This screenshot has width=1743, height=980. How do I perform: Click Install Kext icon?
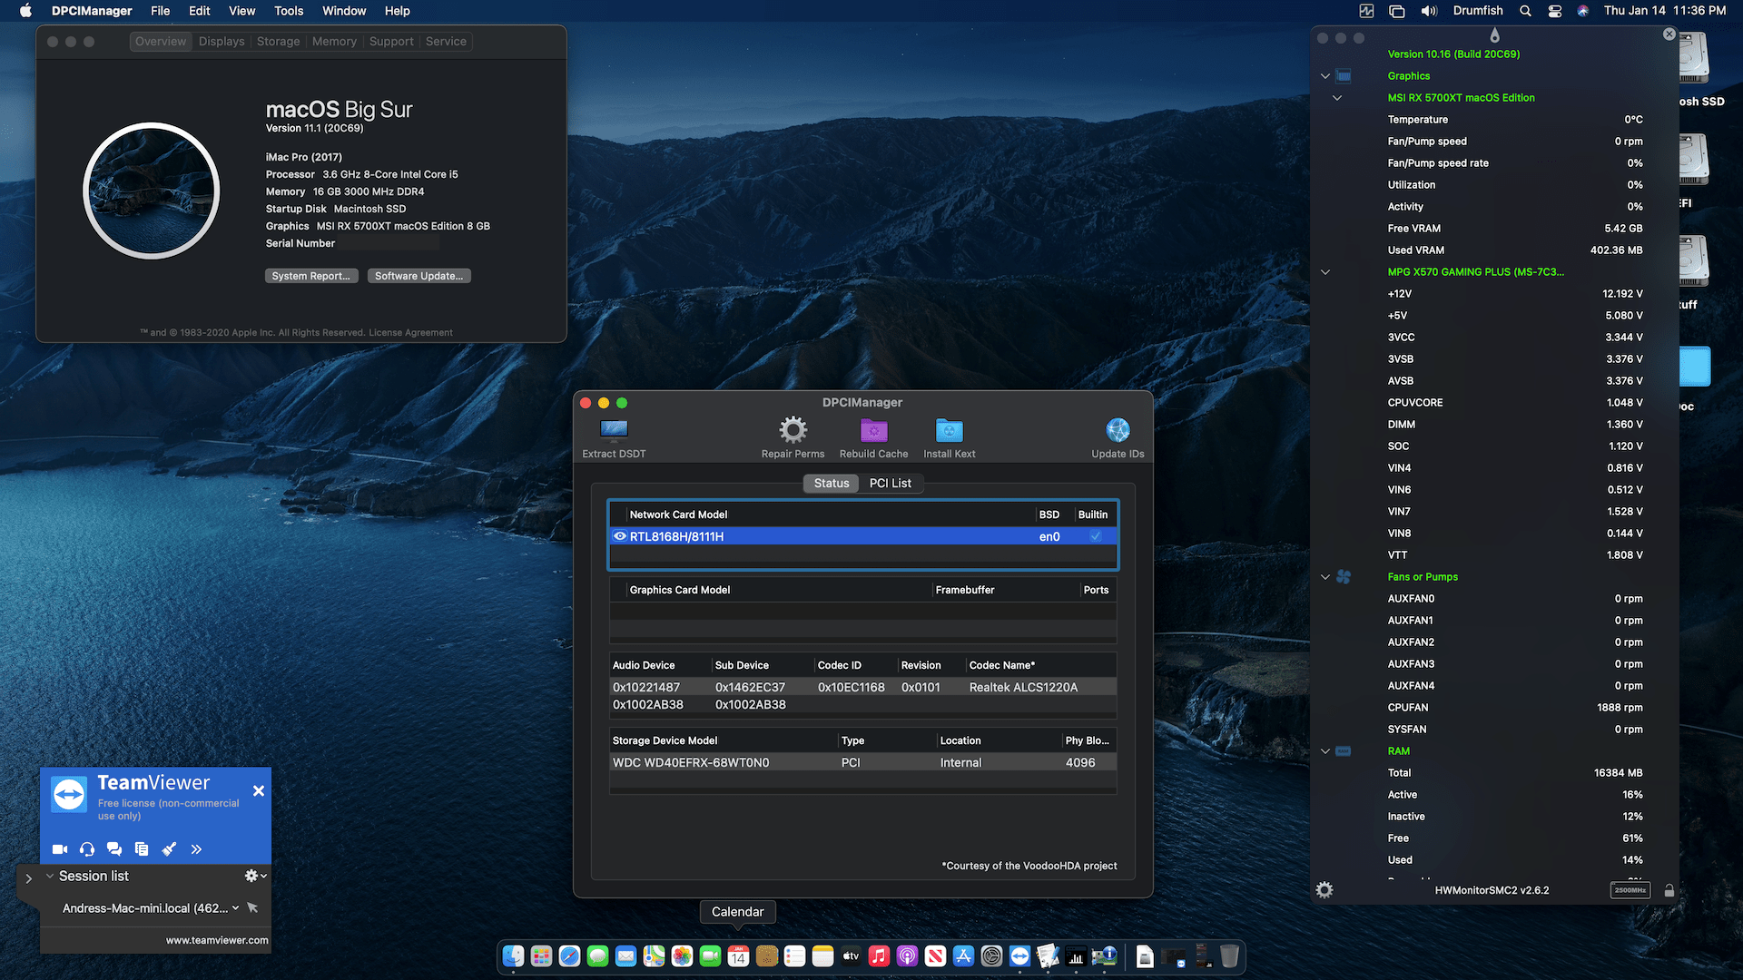point(949,430)
